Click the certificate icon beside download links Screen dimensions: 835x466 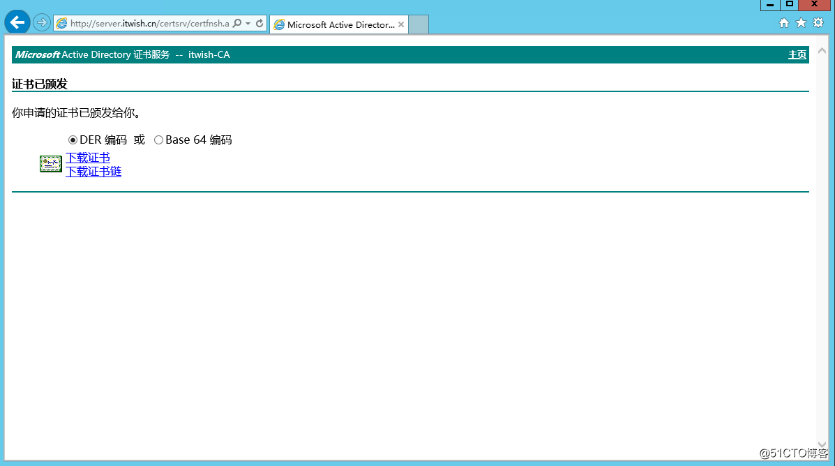(51, 164)
